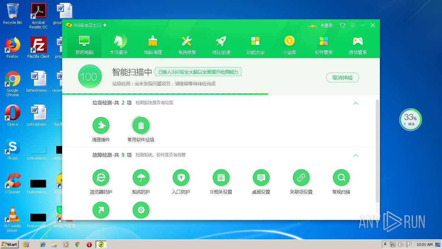This screenshot has height=249, width=442.
Task: Open the 我的电脑 tab
Action: [x=84, y=45]
